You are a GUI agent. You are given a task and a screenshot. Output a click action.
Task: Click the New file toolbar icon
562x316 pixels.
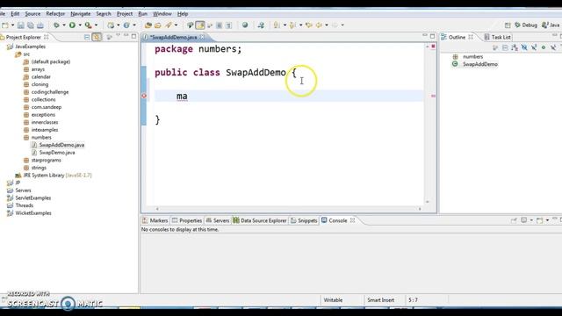coord(5,25)
